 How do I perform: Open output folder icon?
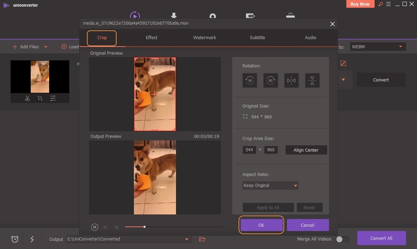coord(202,239)
